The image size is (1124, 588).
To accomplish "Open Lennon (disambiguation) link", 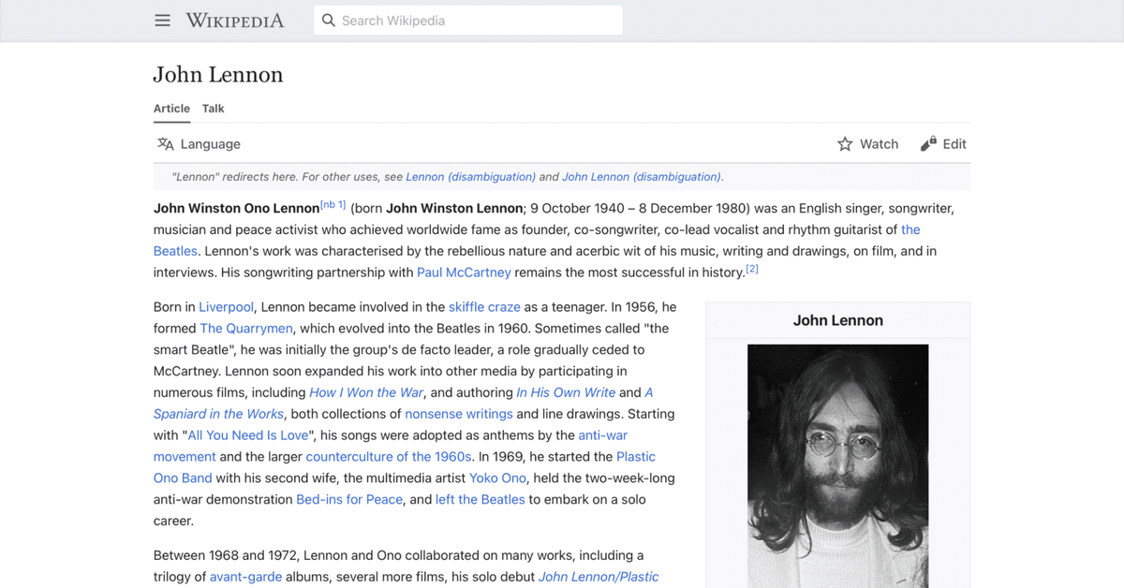I will point(471,177).
